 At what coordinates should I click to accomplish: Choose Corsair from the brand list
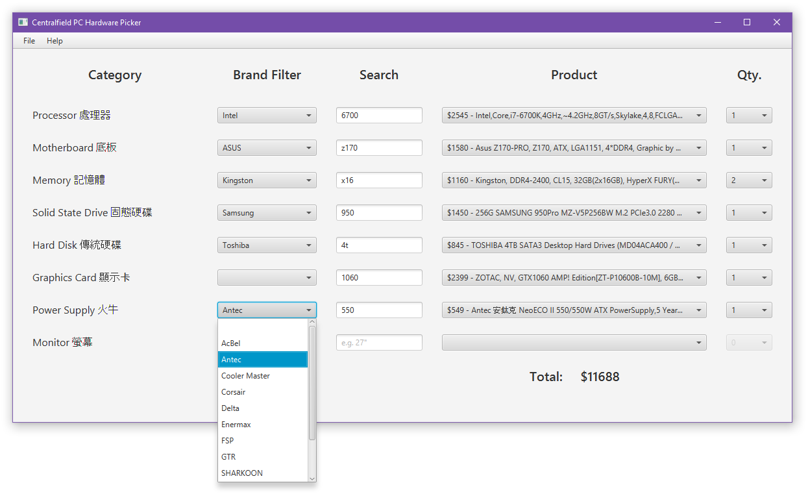point(263,392)
